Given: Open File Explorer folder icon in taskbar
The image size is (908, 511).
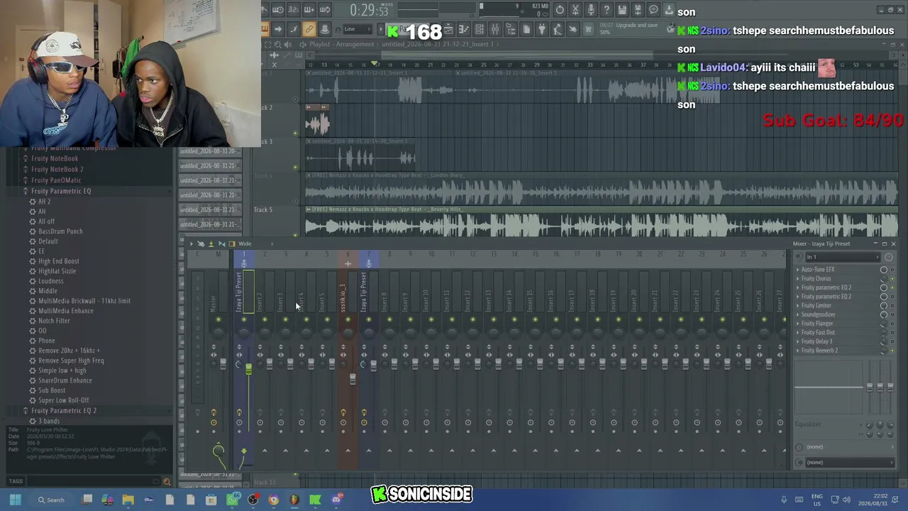Looking at the screenshot, I should pos(128,500).
